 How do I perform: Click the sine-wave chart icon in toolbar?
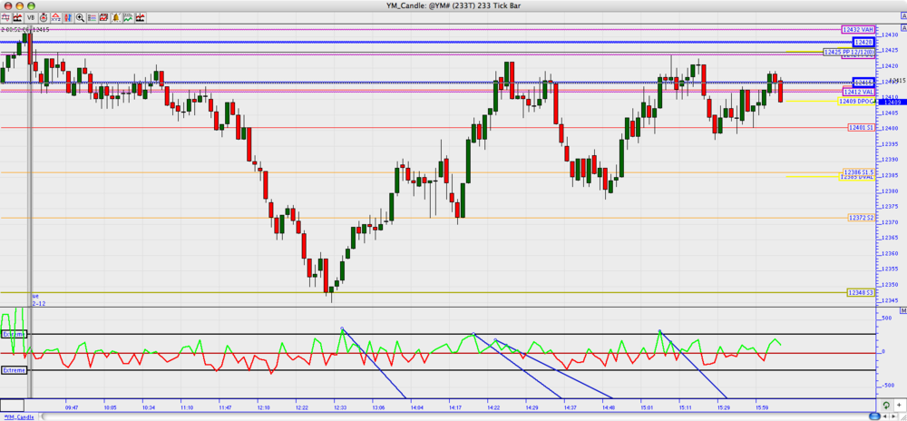click(x=5, y=18)
